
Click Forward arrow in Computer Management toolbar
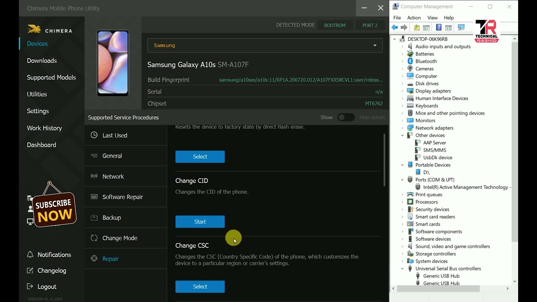tap(404, 28)
